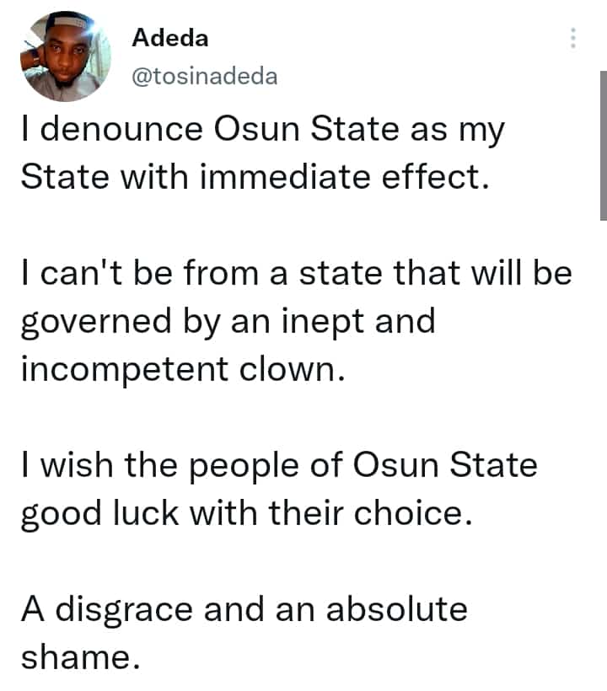Open Adeda's profile picture
The height and width of the screenshot is (691, 607).
coord(66,56)
